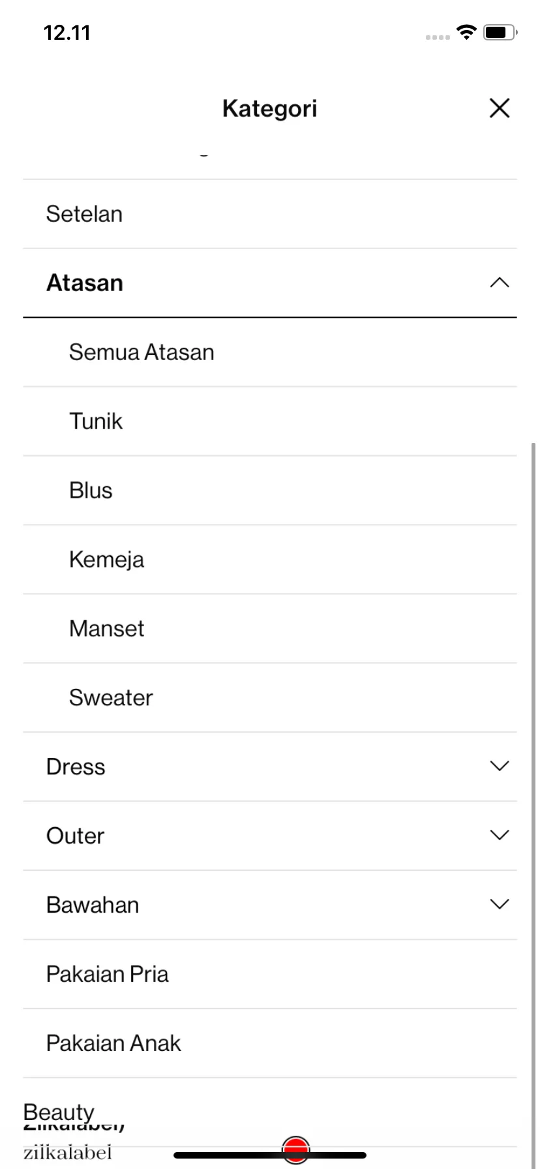Close the Kategori panel with X icon

click(499, 108)
